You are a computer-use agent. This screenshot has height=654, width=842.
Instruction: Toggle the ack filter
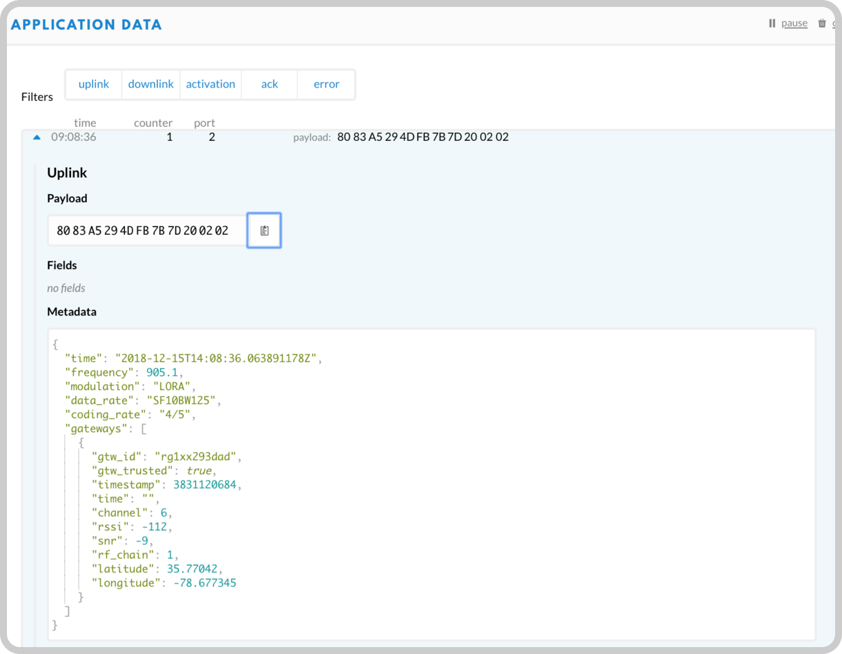269,84
